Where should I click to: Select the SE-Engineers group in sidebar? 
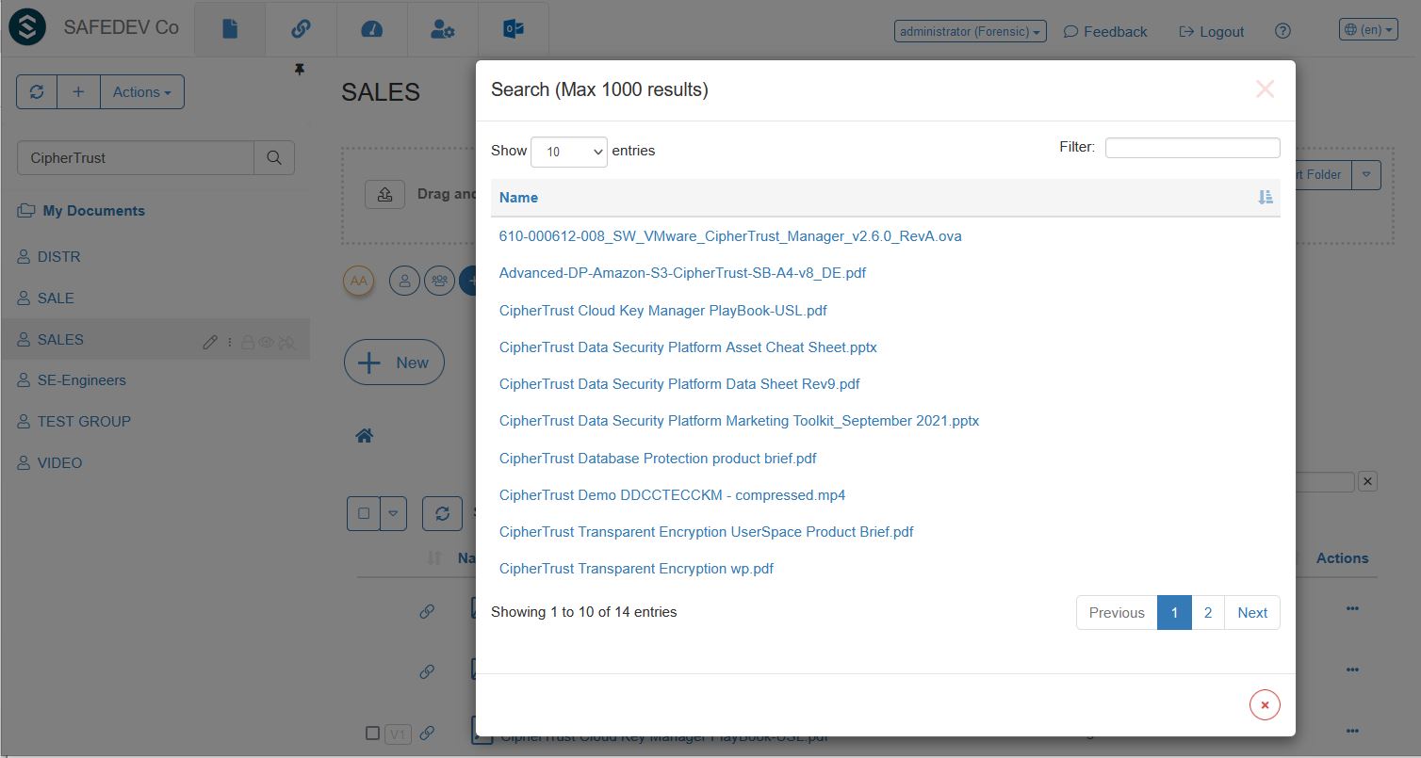click(x=81, y=380)
